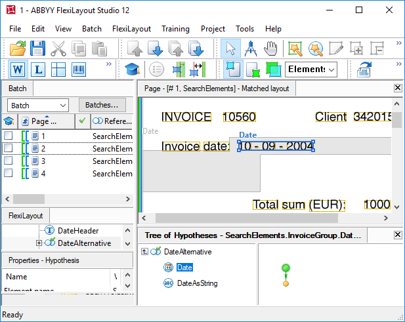Click the compass measuring tool icon
Viewport: 405px width, 322px height.
coord(251,49)
